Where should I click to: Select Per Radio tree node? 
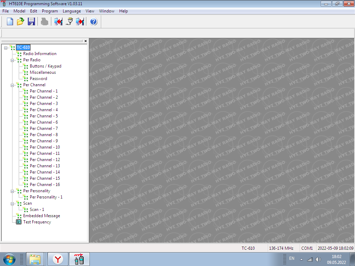32,60
